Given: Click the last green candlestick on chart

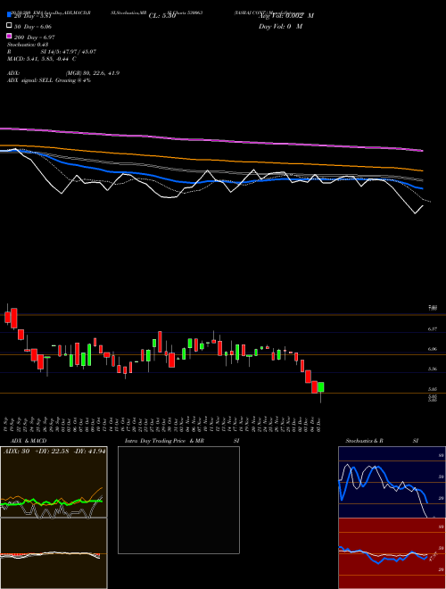Looking at the screenshot, I should 320,387.
